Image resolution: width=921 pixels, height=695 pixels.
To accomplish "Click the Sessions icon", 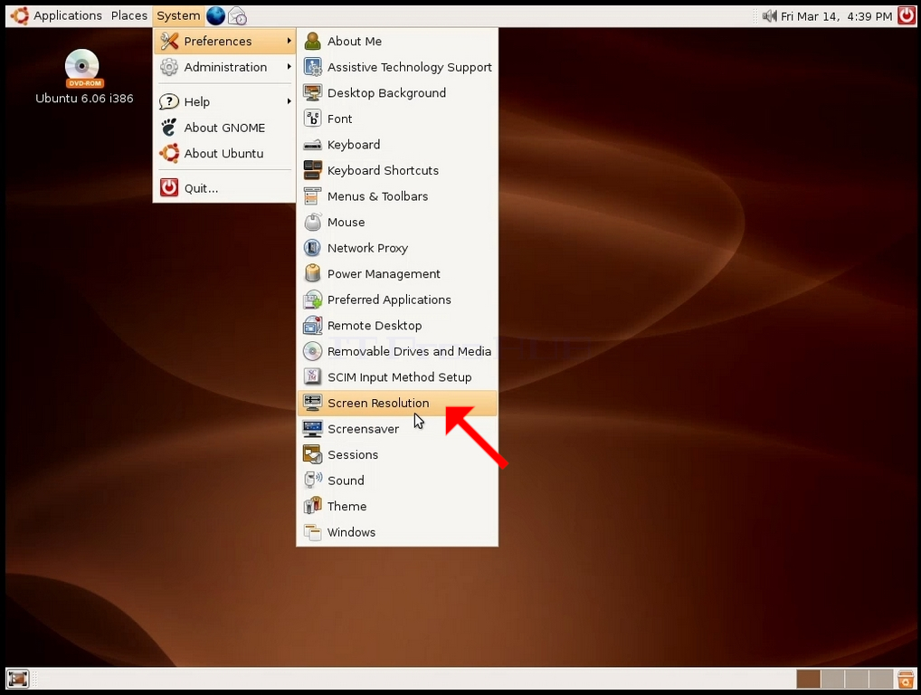I will [312, 454].
